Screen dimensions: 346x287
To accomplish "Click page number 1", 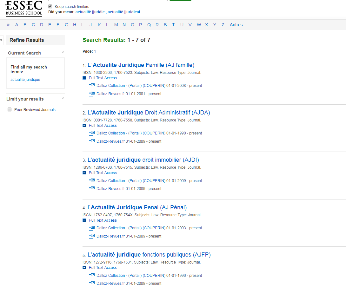I will click(x=95, y=51).
